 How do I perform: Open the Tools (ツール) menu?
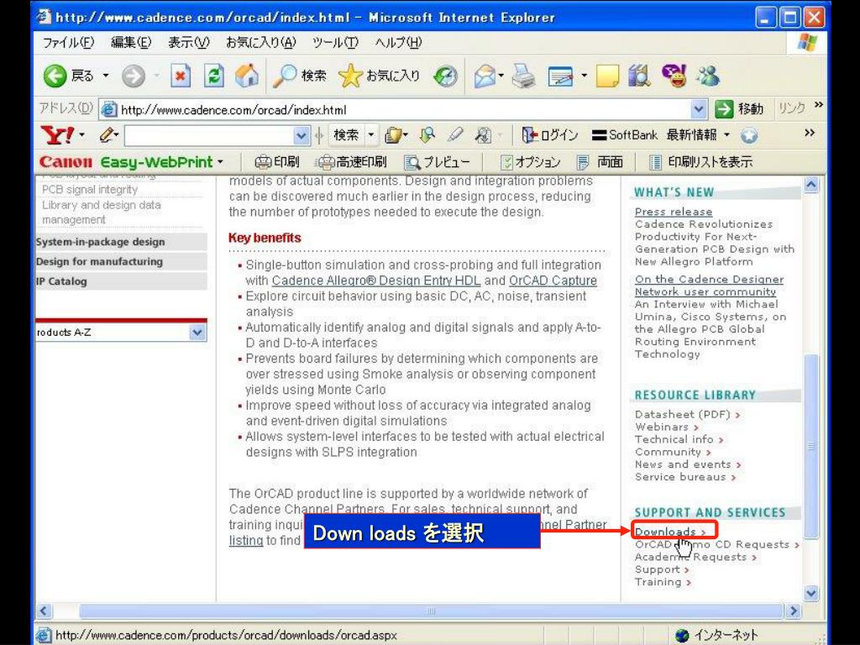click(335, 42)
